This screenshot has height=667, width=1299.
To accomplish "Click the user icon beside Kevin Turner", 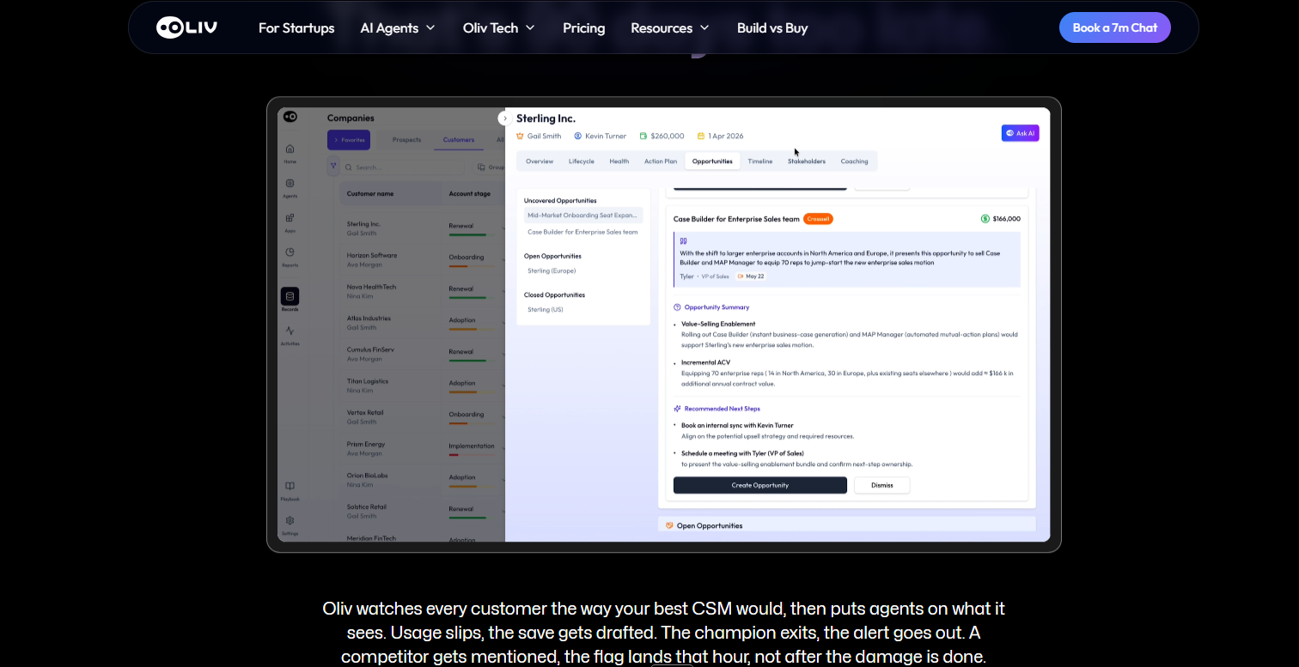I will [577, 136].
